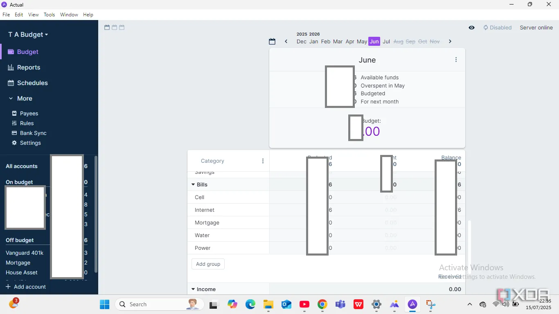Open the June summary three-dot menu

pos(456,60)
